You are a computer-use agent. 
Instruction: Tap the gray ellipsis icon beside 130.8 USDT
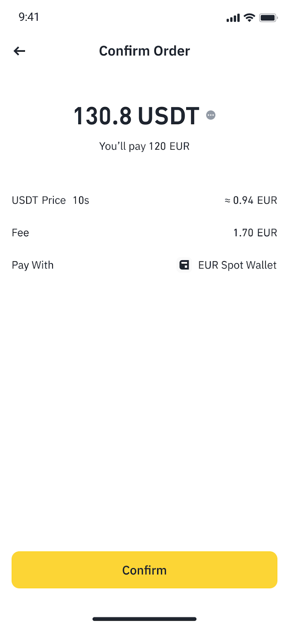(x=211, y=115)
